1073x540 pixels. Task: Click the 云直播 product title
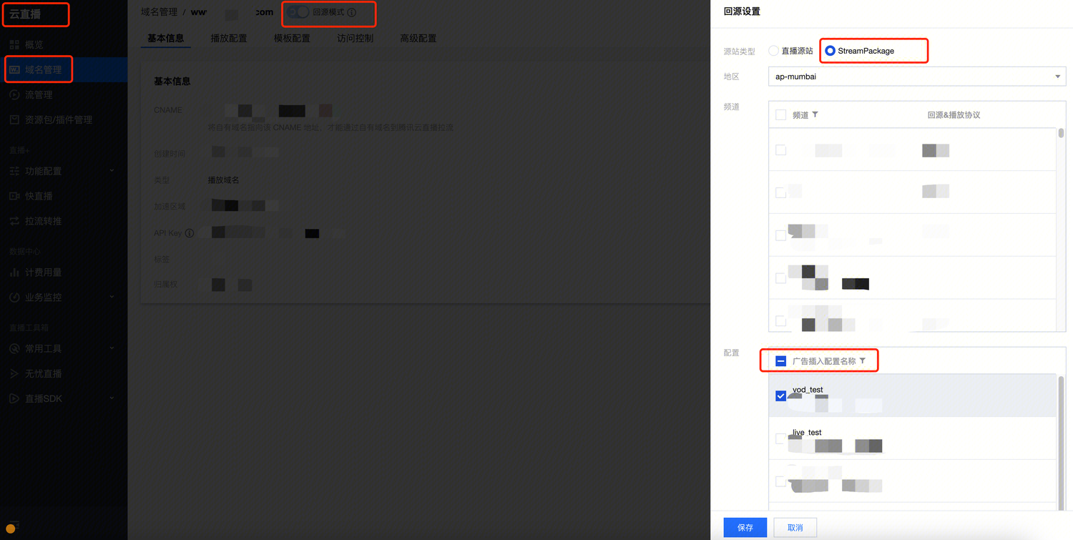[x=25, y=14]
